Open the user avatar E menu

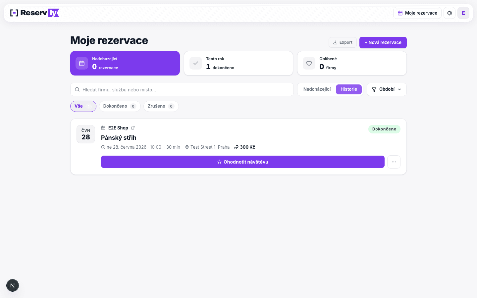[x=463, y=13]
